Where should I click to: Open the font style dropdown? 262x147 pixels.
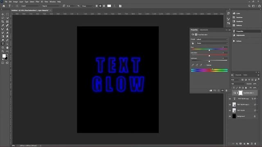pyautogui.click(x=51, y=6)
